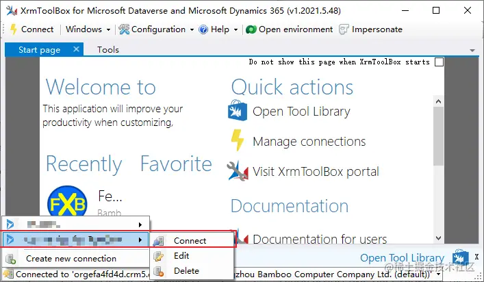Open Manage connections quick action
484x282 pixels.
(x=309, y=142)
